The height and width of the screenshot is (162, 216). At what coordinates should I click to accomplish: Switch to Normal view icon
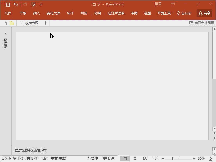(x=125, y=158)
